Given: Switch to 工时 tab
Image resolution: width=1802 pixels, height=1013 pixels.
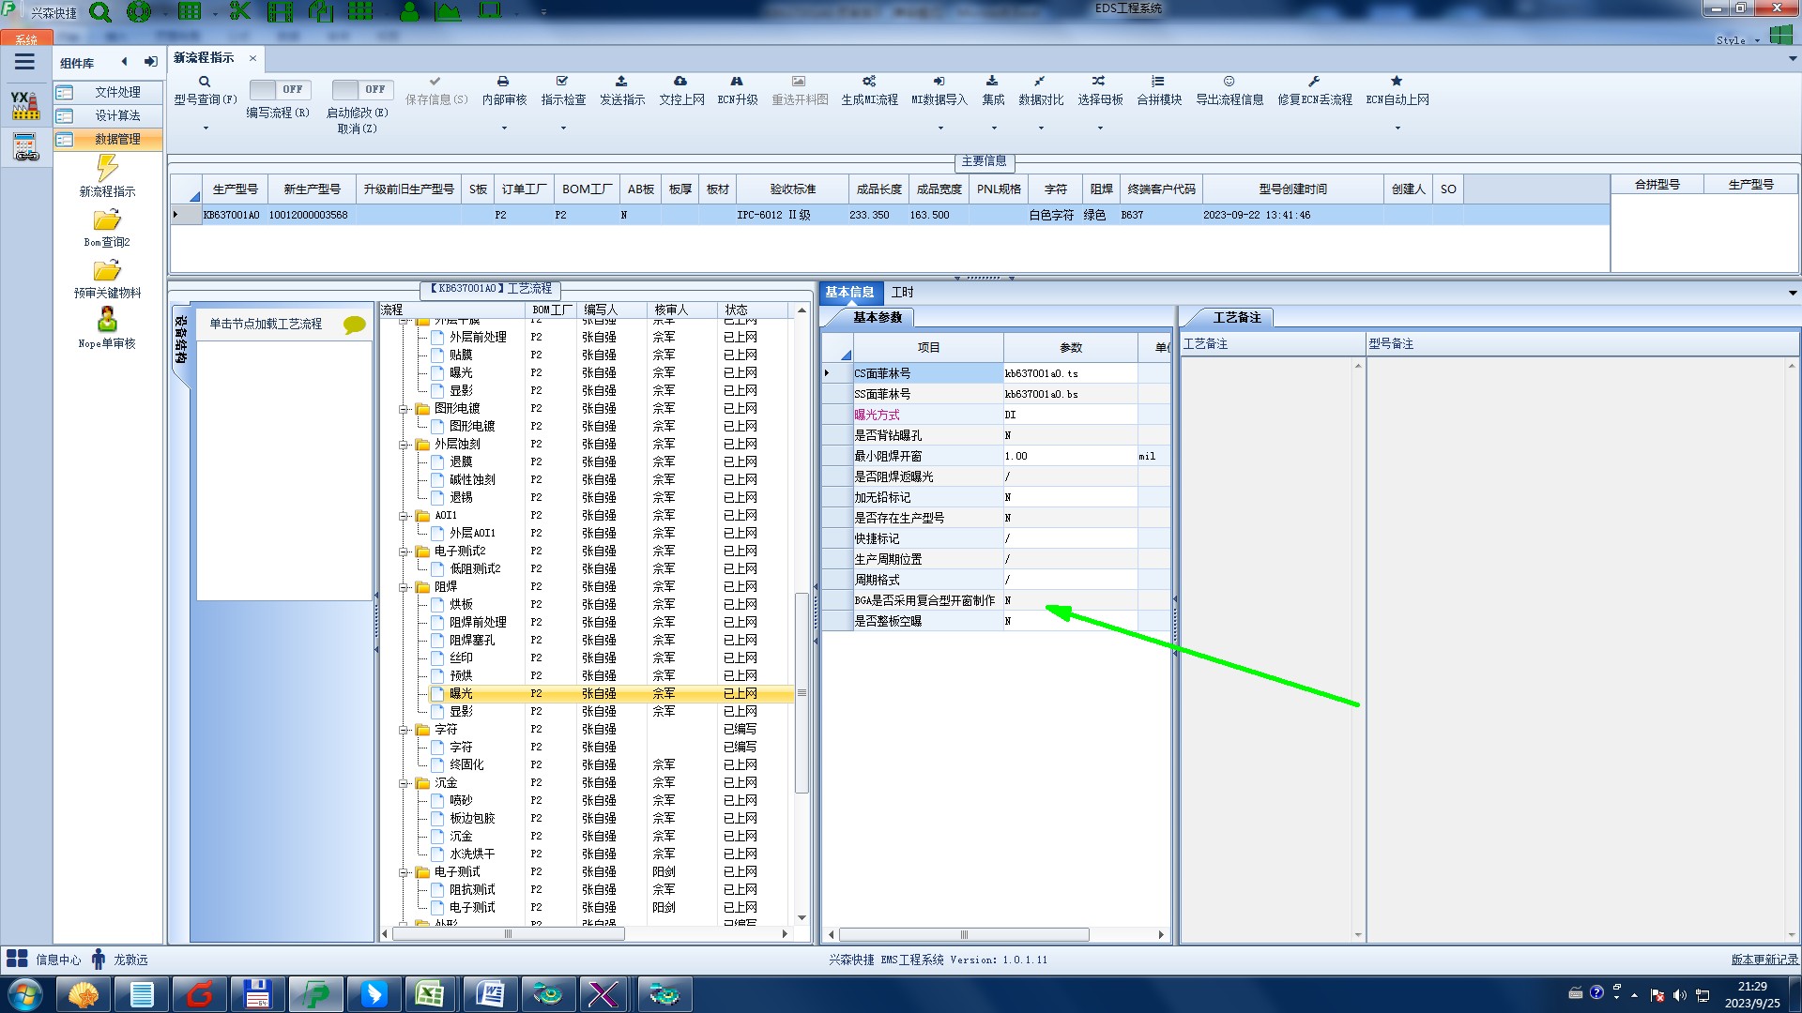Looking at the screenshot, I should 902,293.
